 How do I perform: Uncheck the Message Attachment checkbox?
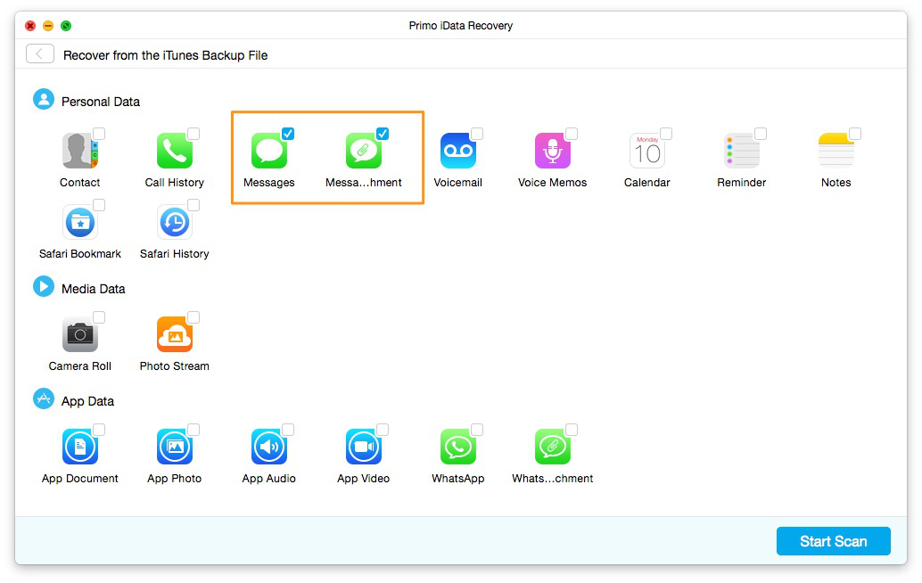click(x=383, y=134)
